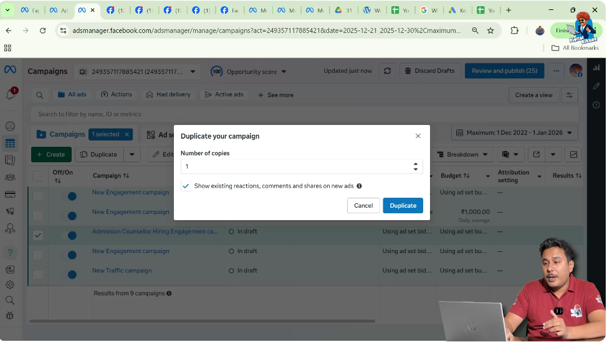
Task: Click the bug report icon in sidebar
Action: [10, 316]
